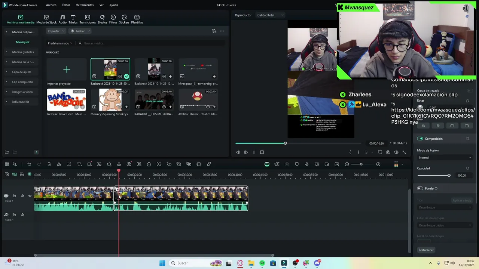Take a snapshot of the preview
This screenshot has height=269, width=479.
point(388,152)
